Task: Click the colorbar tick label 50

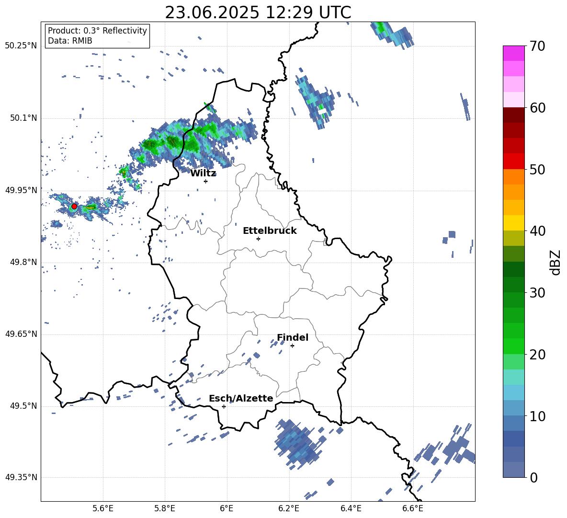Action: (537, 170)
